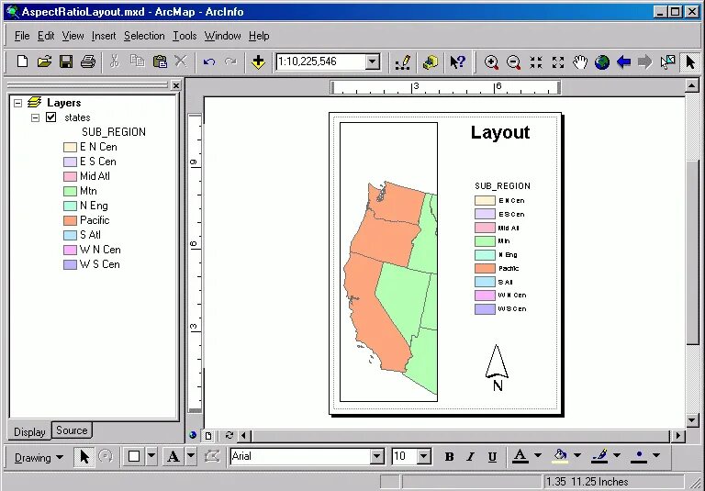Save the document with the floppy disk icon
Screen dimensions: 705x491
pos(66,61)
